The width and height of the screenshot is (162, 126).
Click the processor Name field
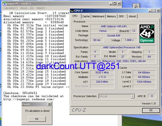[x=114, y=26]
